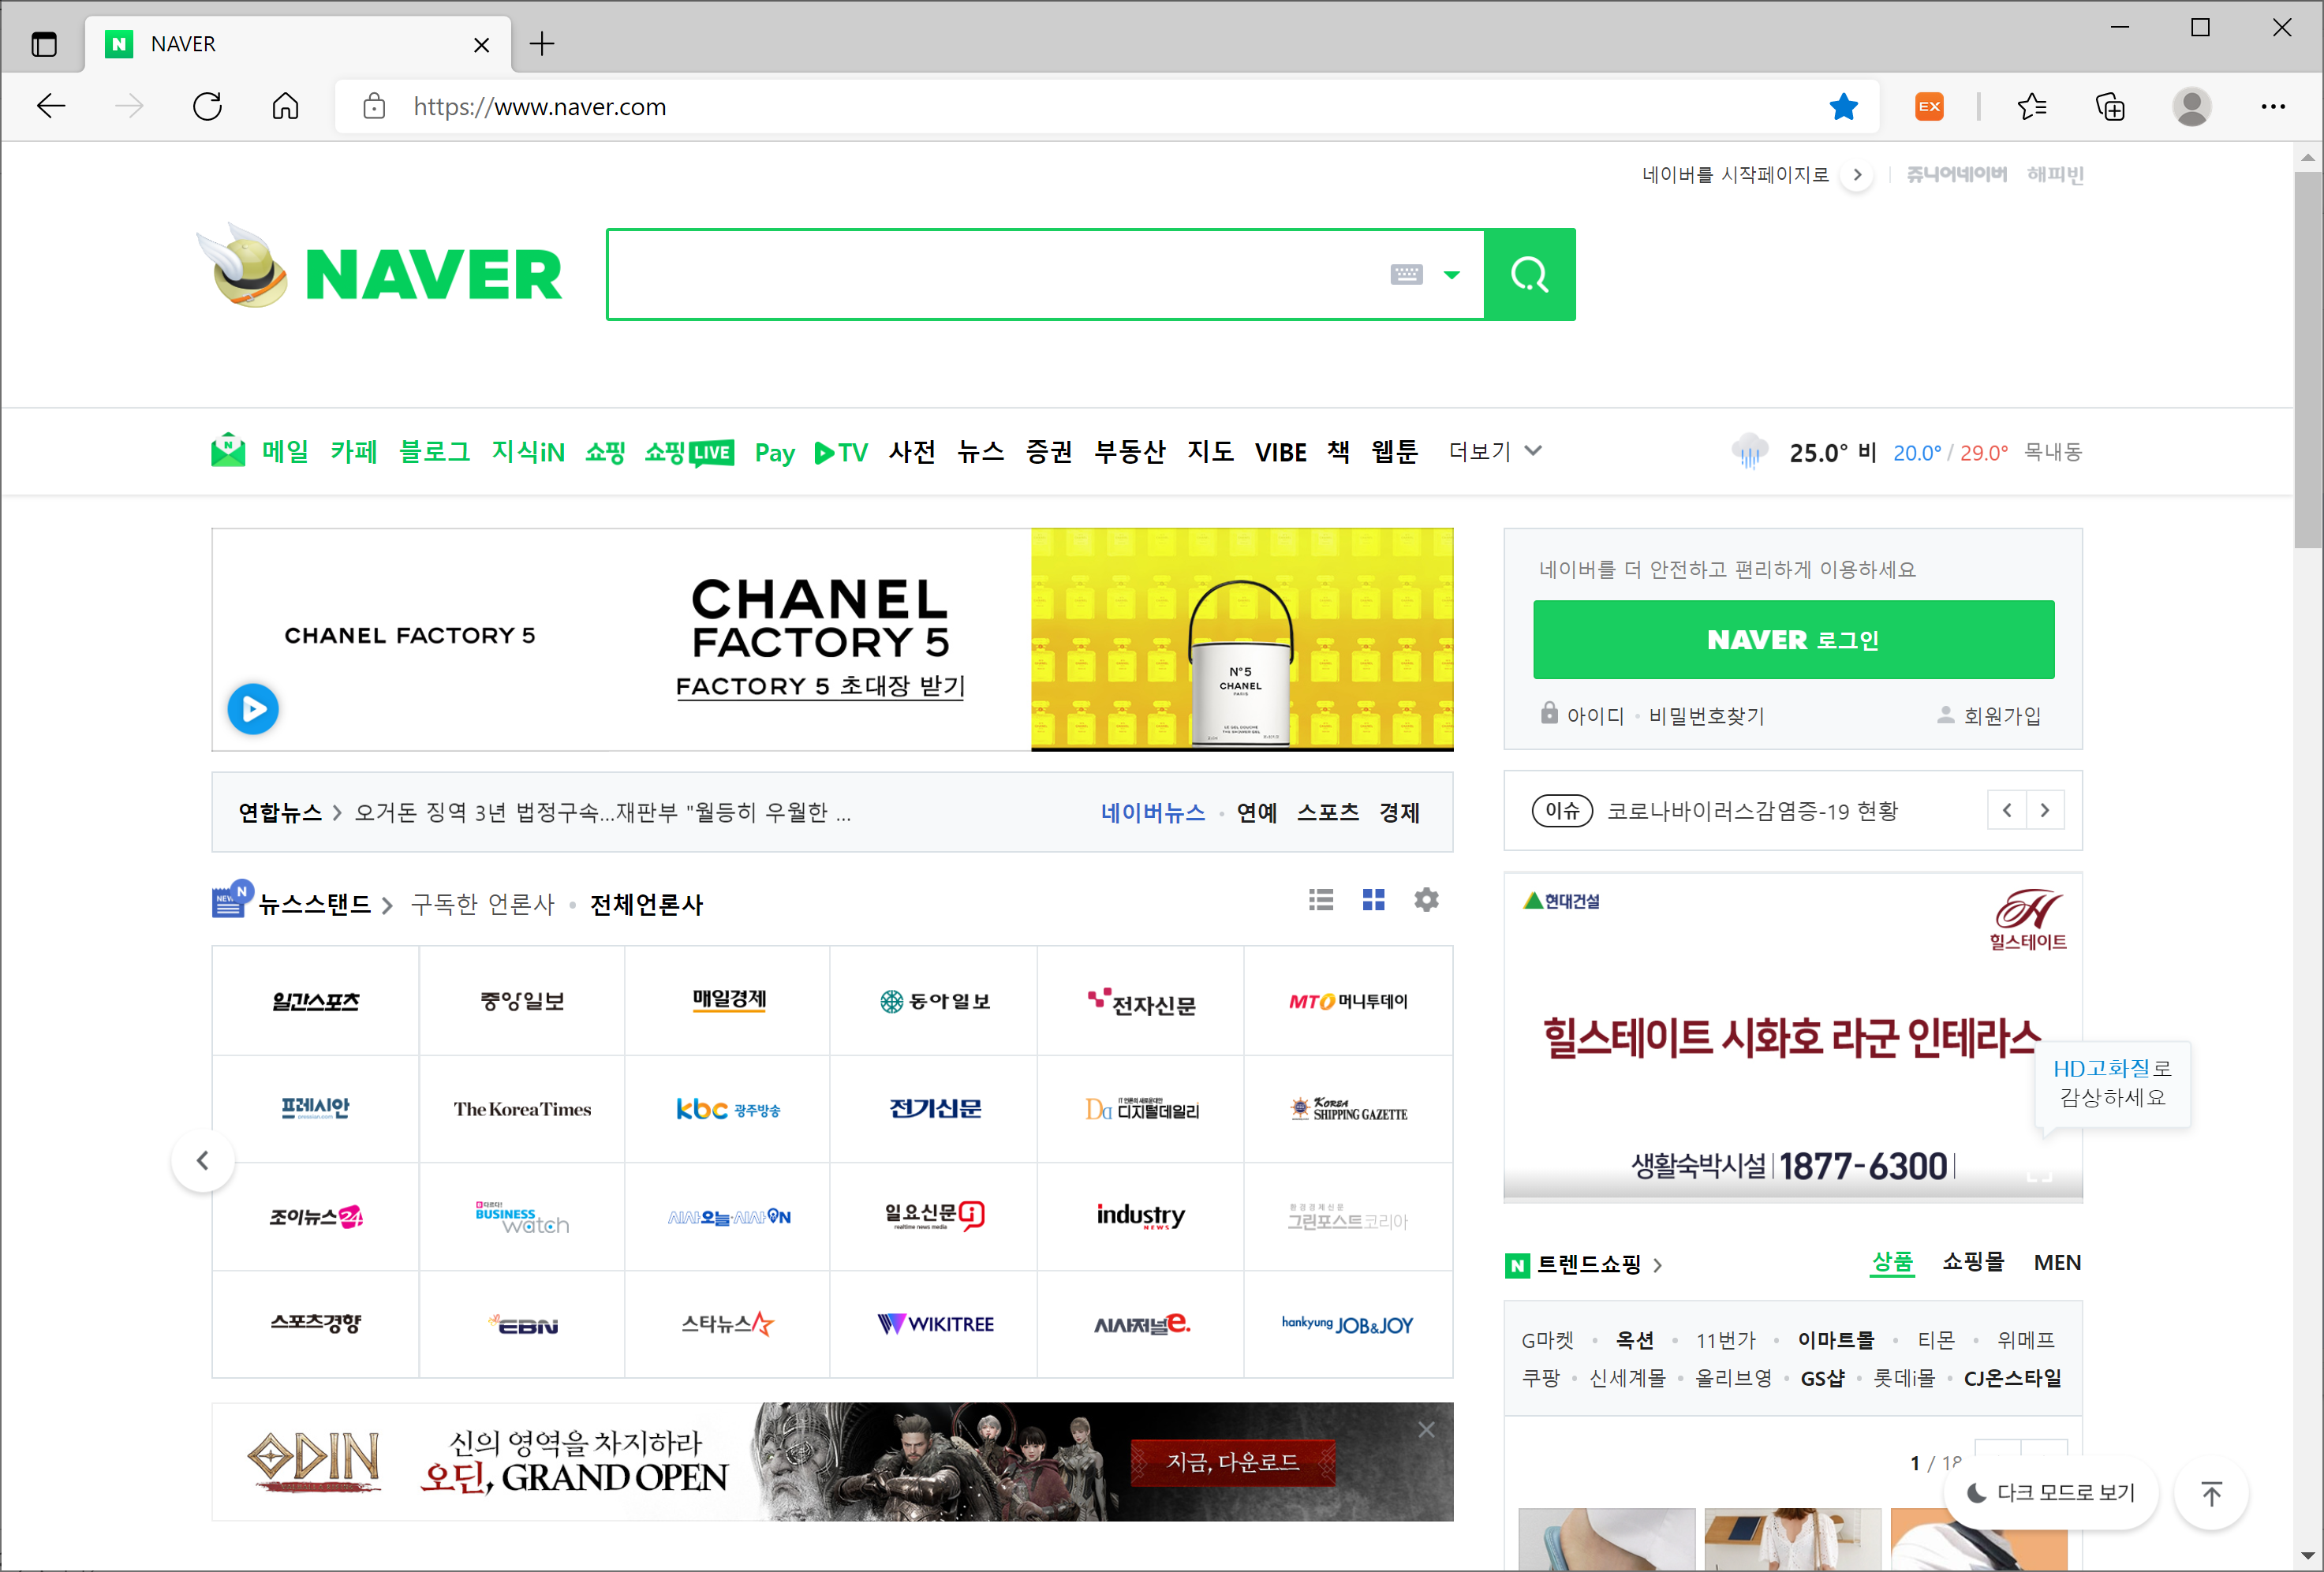This screenshot has height=1572, width=2324.
Task: Click the page vertical scrollbar thumb
Action: 2307,360
